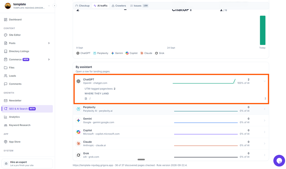The image size is (286, 169).
Task: Click Hire an expert button
Action: click(27, 163)
